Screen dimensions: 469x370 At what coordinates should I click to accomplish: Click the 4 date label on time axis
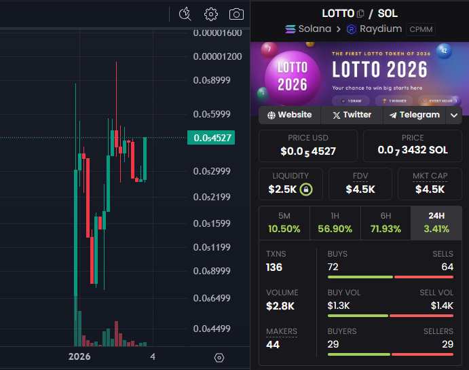point(153,356)
